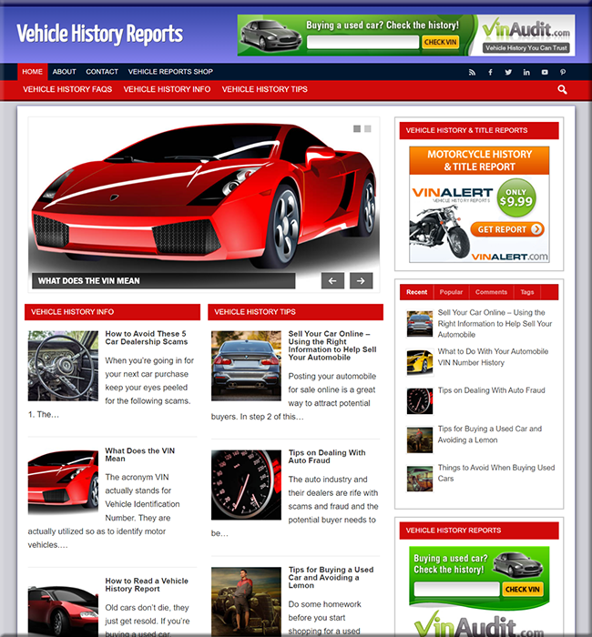The height and width of the screenshot is (637, 592).
Task: Open the search magnifier icon
Action: [x=562, y=89]
